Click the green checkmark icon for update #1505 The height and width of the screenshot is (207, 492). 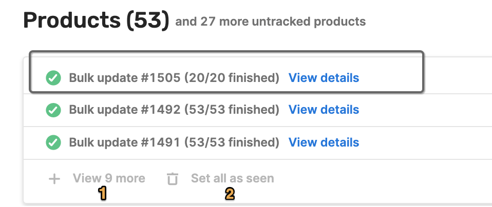(53, 78)
